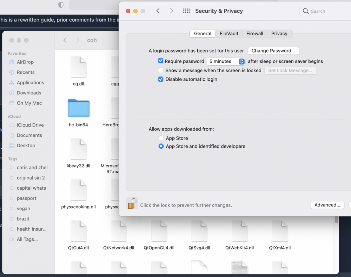Switch to the FileVault tab

coord(229,34)
